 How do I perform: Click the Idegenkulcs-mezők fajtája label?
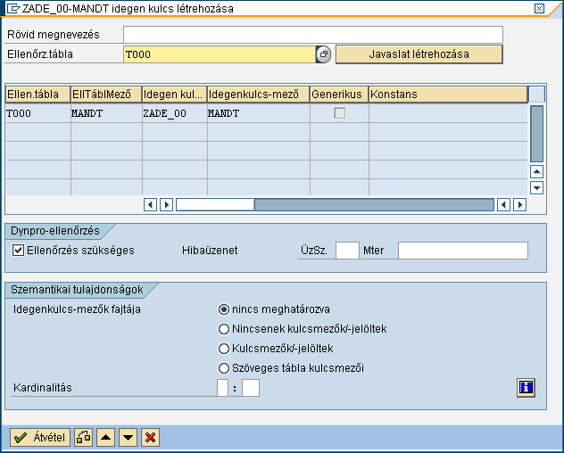[x=77, y=309]
